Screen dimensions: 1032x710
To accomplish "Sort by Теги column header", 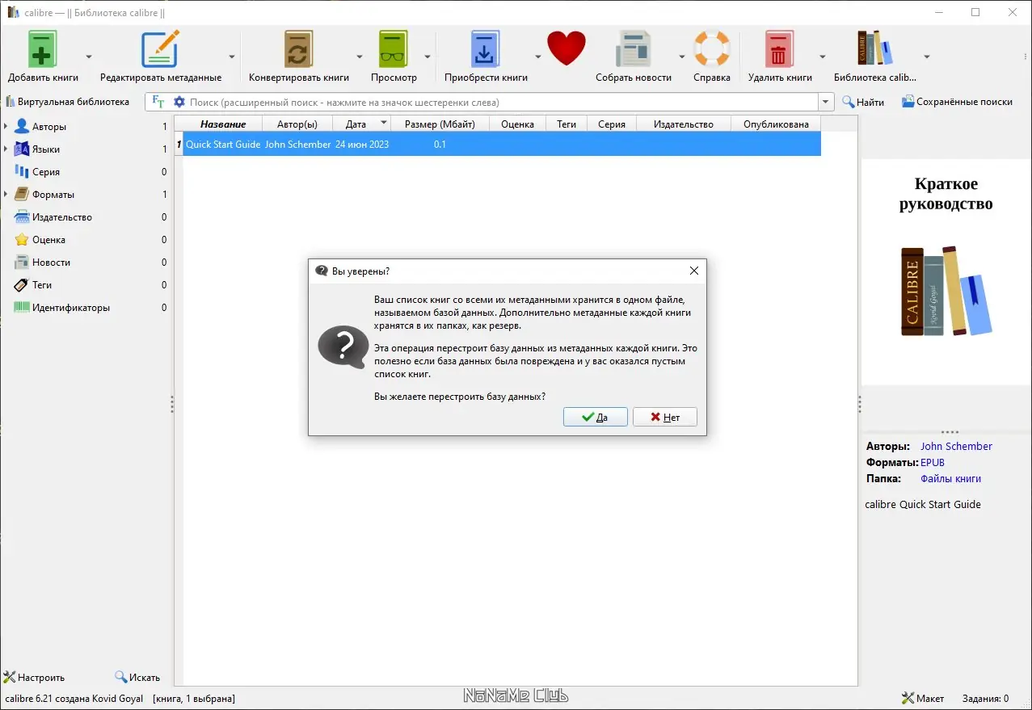I will (567, 124).
